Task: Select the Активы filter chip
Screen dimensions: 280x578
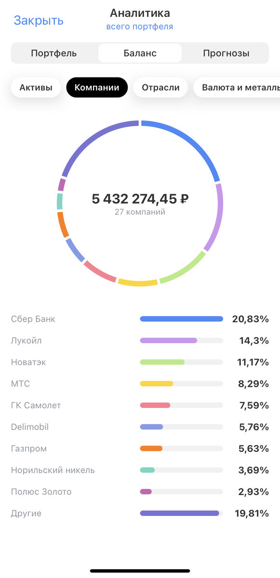Action: [x=35, y=87]
